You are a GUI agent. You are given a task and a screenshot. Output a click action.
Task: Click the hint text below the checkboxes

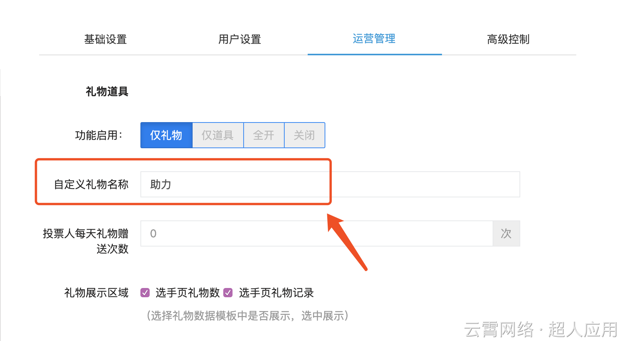coord(247,316)
